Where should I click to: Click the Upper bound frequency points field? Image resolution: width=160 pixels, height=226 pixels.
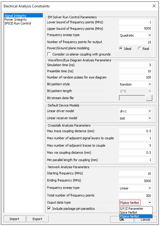pos(135,28)
